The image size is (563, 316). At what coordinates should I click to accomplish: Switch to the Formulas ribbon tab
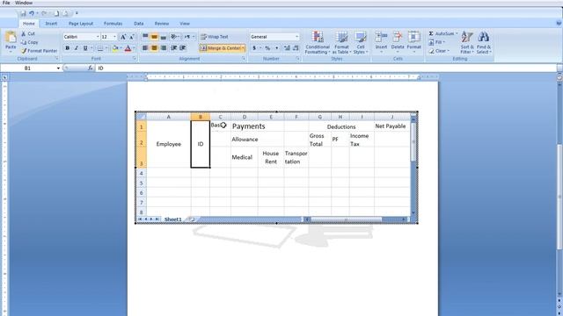coord(113,24)
